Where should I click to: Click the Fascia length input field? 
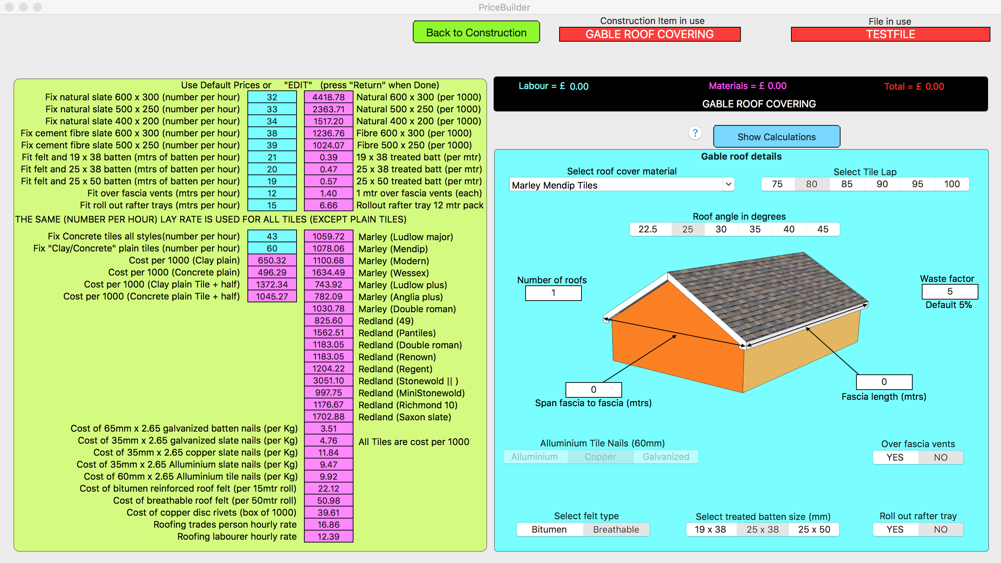pos(884,382)
